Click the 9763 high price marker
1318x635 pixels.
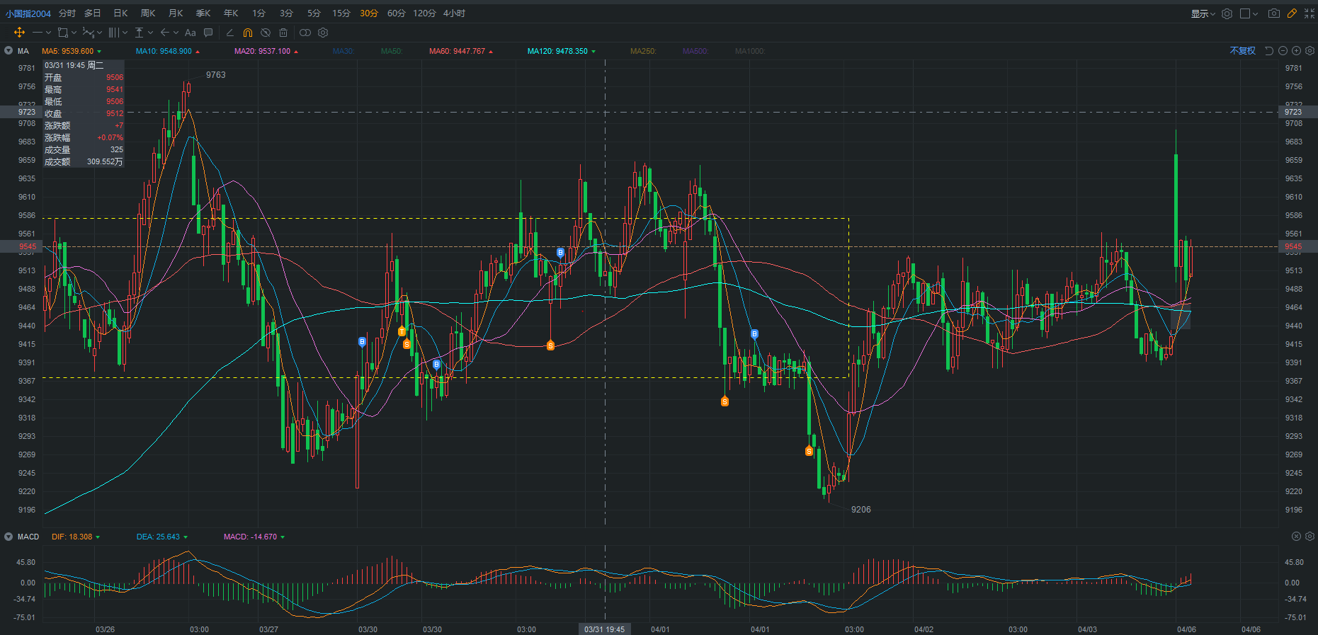[216, 75]
